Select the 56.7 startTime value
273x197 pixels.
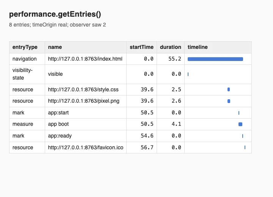(x=147, y=147)
